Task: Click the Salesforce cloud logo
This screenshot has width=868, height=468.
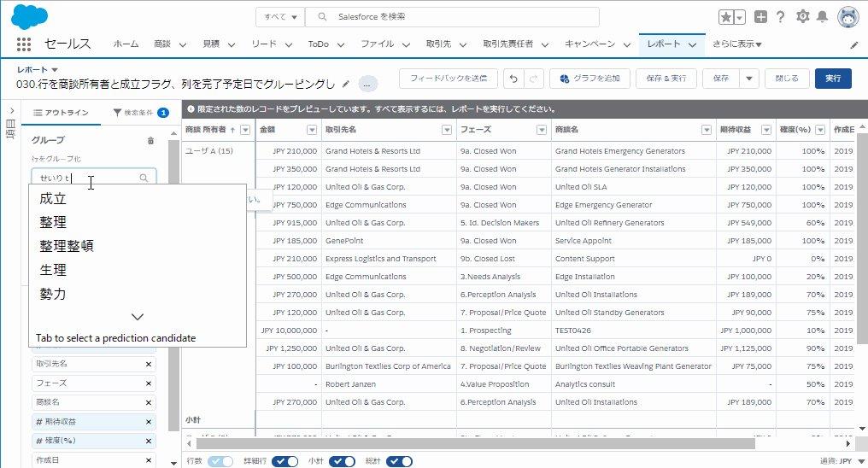Action: (29, 16)
